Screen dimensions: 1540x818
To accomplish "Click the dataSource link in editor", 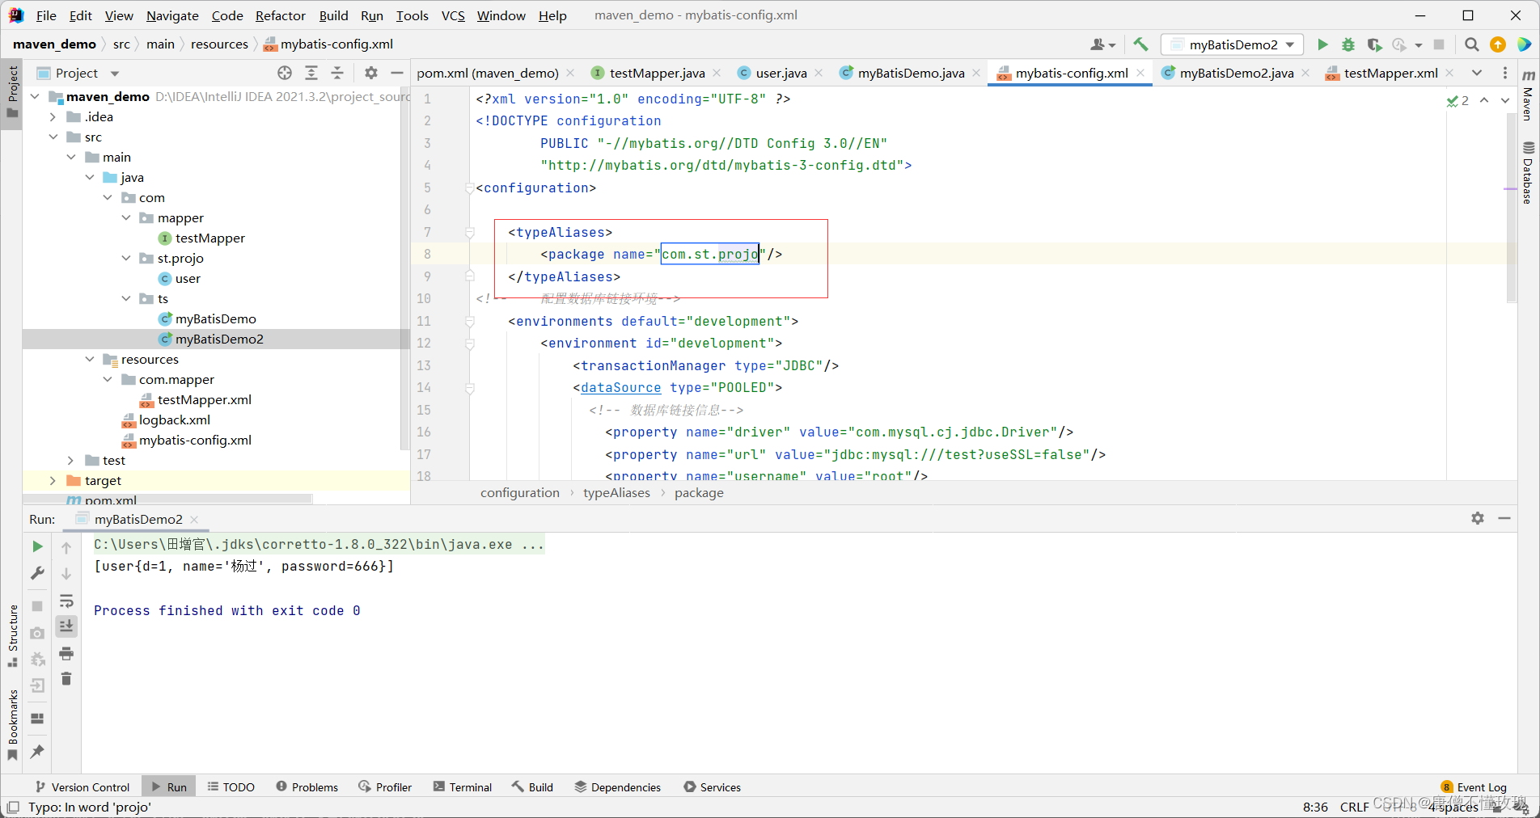I will tap(620, 388).
